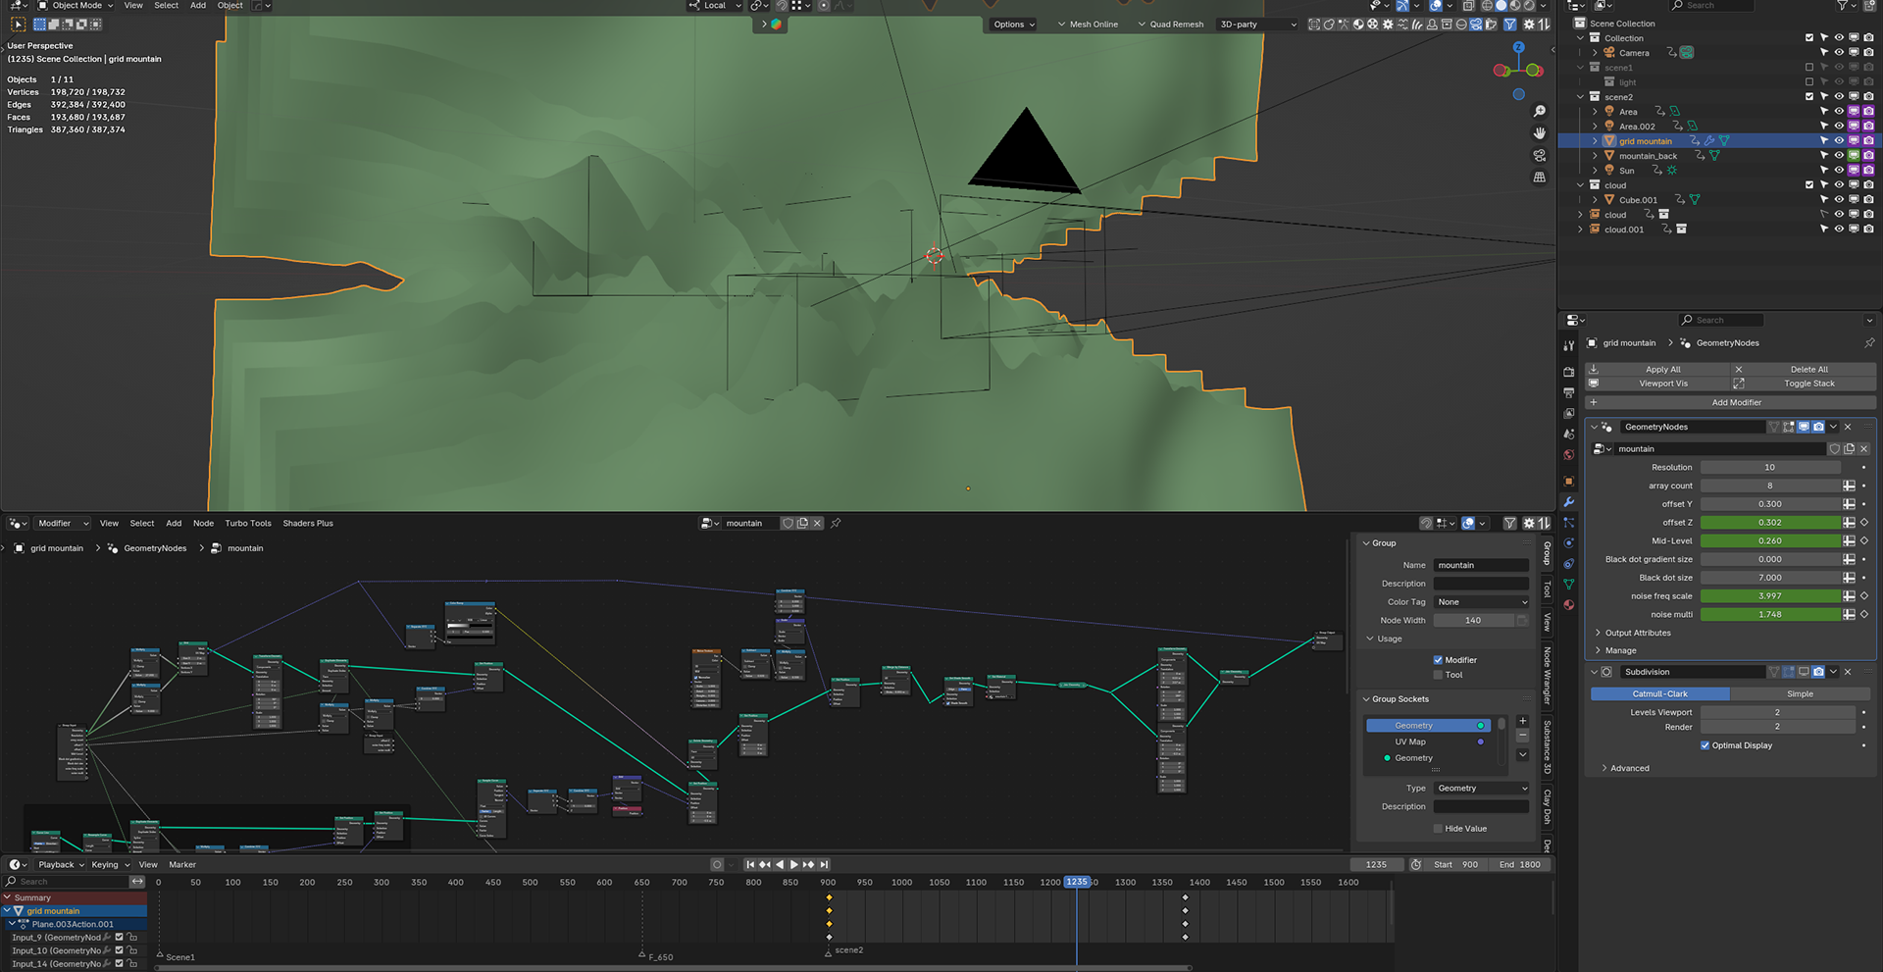Open the Physics properties tab icon

click(1568, 543)
